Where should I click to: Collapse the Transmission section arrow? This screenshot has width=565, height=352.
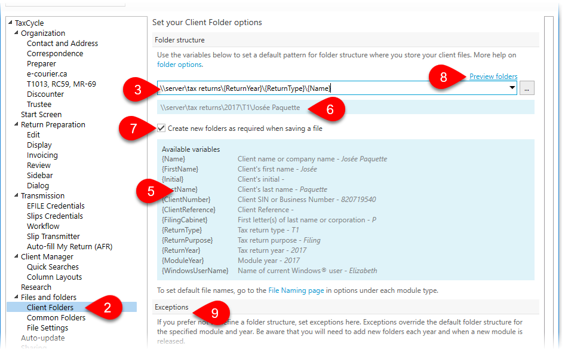pos(16,195)
